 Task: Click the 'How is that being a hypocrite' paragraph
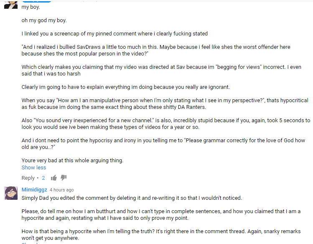161,235
